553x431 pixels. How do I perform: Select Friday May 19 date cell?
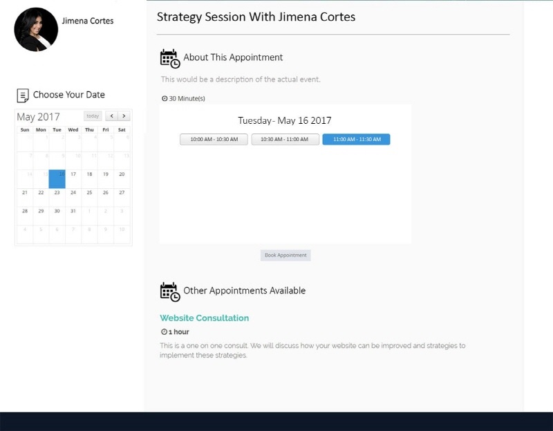click(106, 179)
